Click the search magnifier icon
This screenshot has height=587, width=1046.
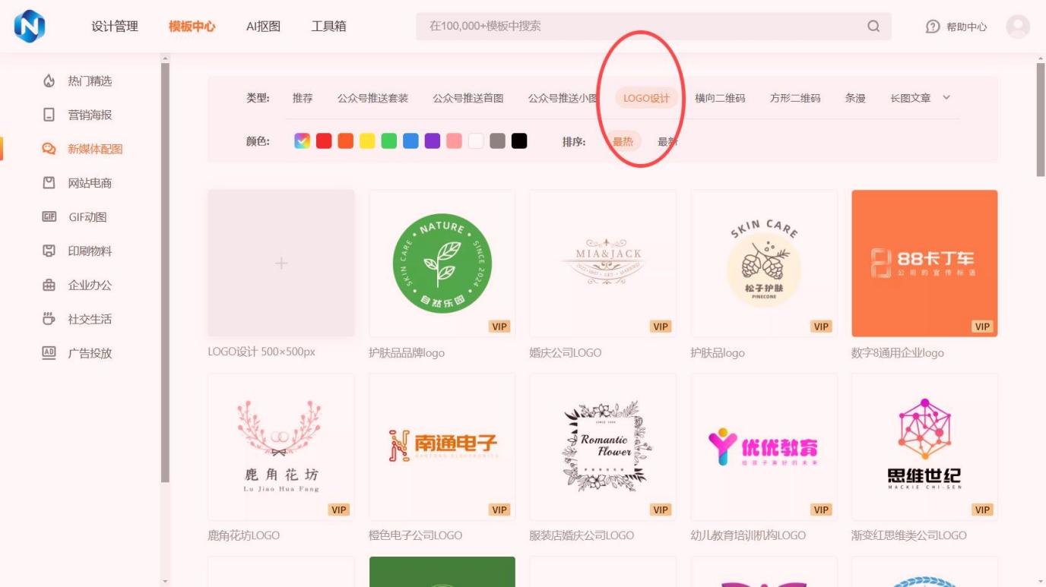873,26
